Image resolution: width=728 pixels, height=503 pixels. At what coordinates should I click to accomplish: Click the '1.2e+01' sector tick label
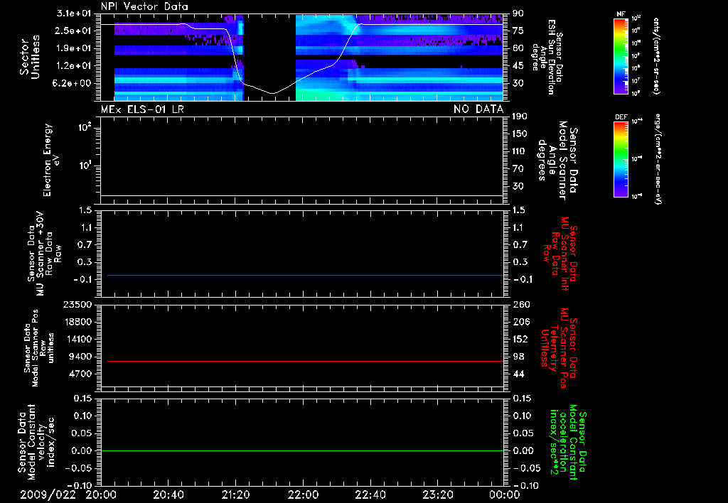(74, 66)
